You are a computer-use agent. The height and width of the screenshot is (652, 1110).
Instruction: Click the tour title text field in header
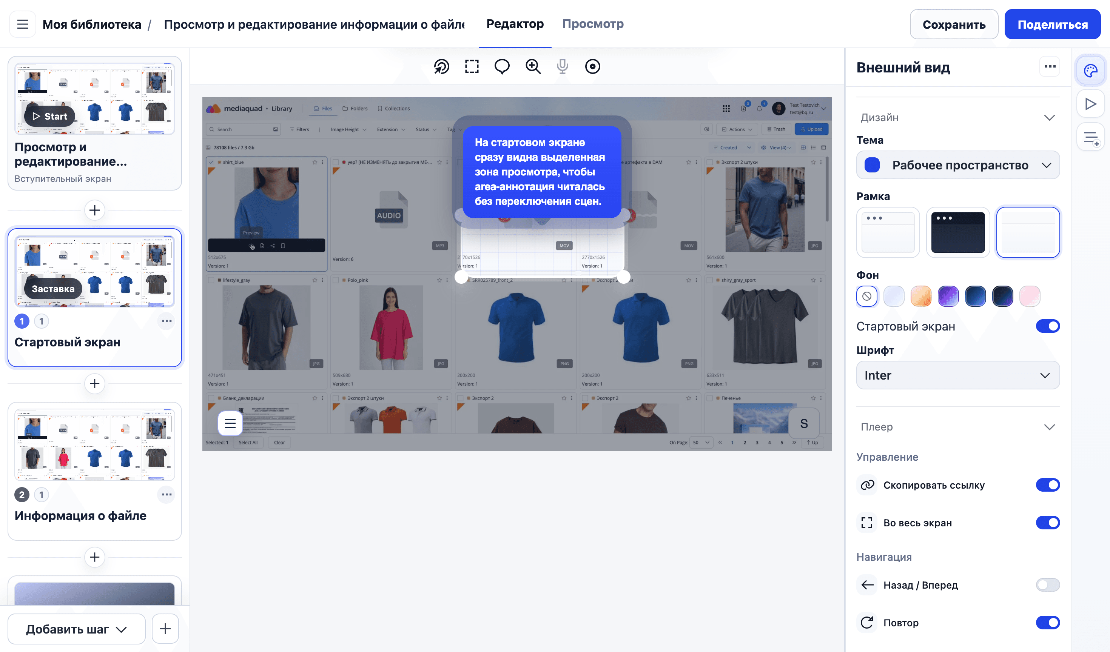(314, 24)
